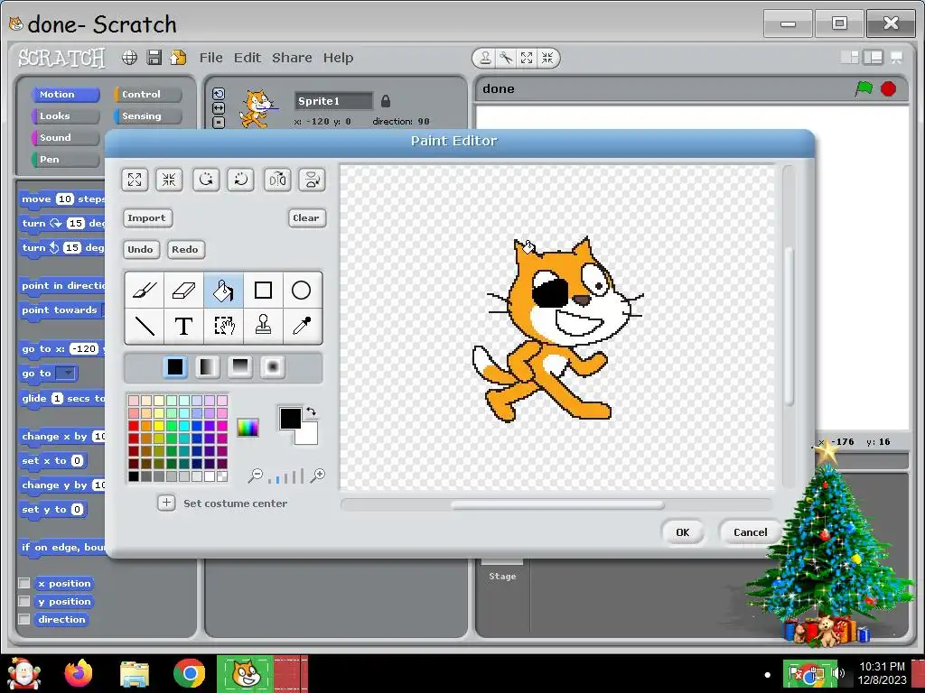Open the Edit menu
This screenshot has height=693, width=925.
(x=248, y=58)
